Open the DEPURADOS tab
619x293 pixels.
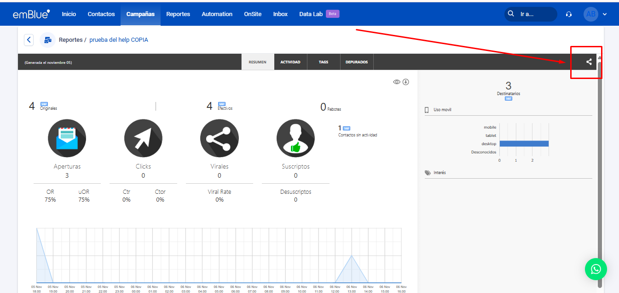[357, 62]
